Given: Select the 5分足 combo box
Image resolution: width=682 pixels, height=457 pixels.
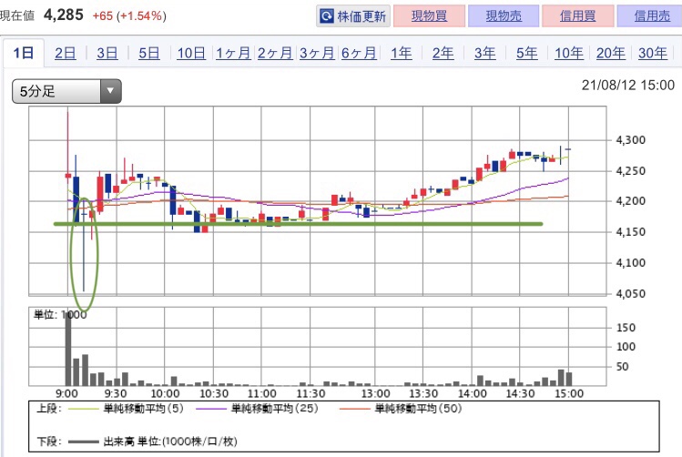Looking at the screenshot, I should (66, 91).
